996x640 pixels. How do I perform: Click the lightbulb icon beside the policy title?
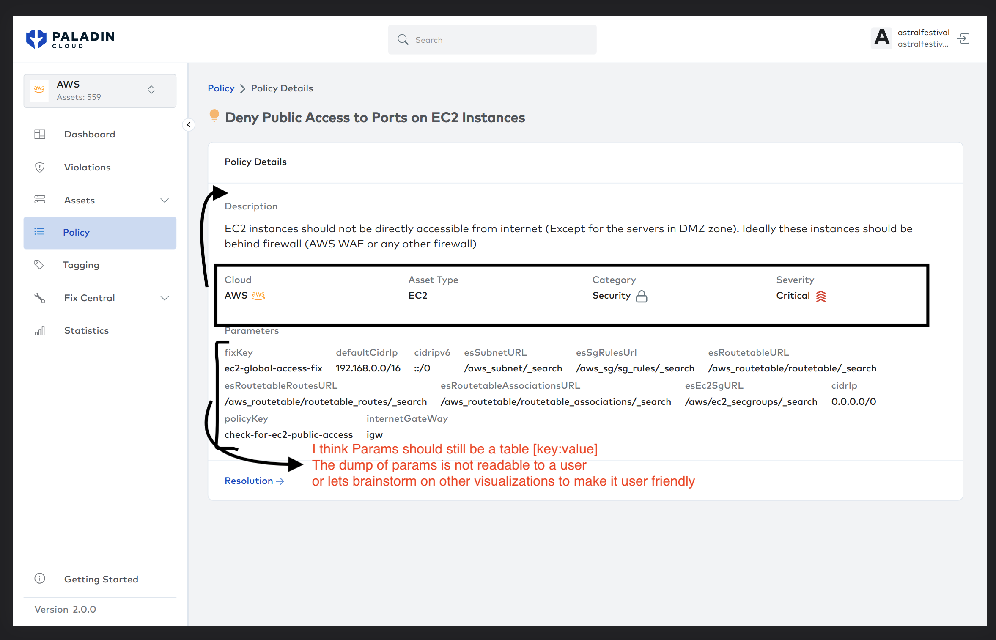215,116
